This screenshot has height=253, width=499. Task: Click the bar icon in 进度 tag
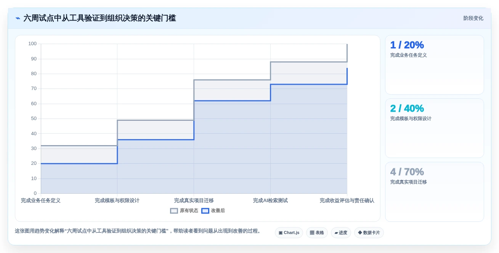(336, 232)
